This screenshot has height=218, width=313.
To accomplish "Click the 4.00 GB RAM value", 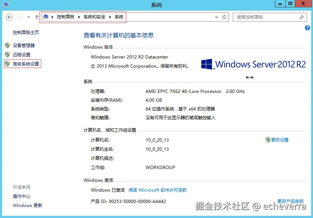I will 154,100.
